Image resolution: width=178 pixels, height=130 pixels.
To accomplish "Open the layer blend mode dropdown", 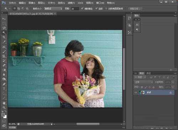I will click(143, 82).
